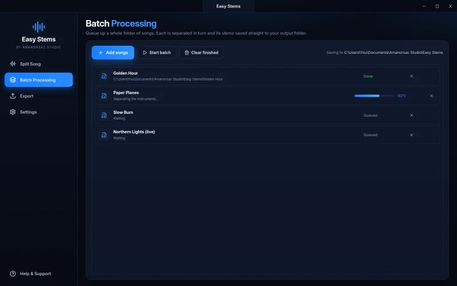Click the 62% progress value
Viewport: 457px width, 286px height.
coord(402,96)
